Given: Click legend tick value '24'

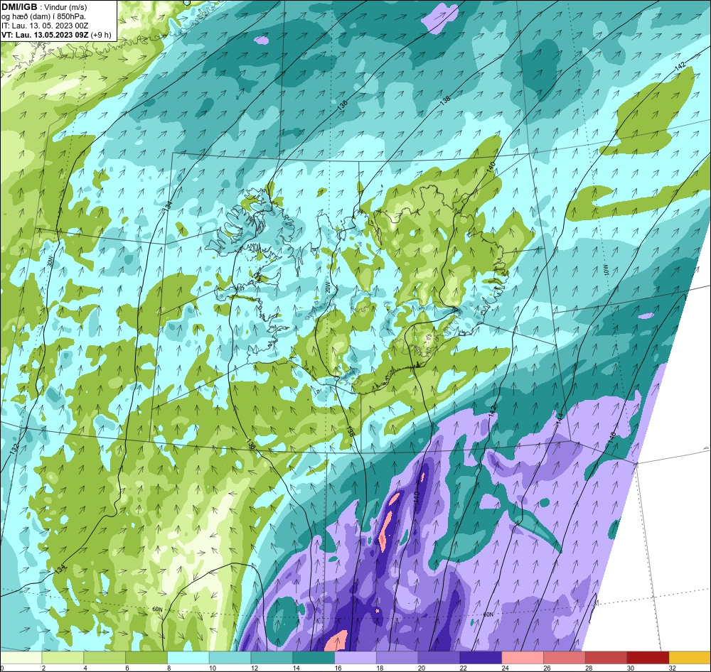Looking at the screenshot, I should coord(505,668).
